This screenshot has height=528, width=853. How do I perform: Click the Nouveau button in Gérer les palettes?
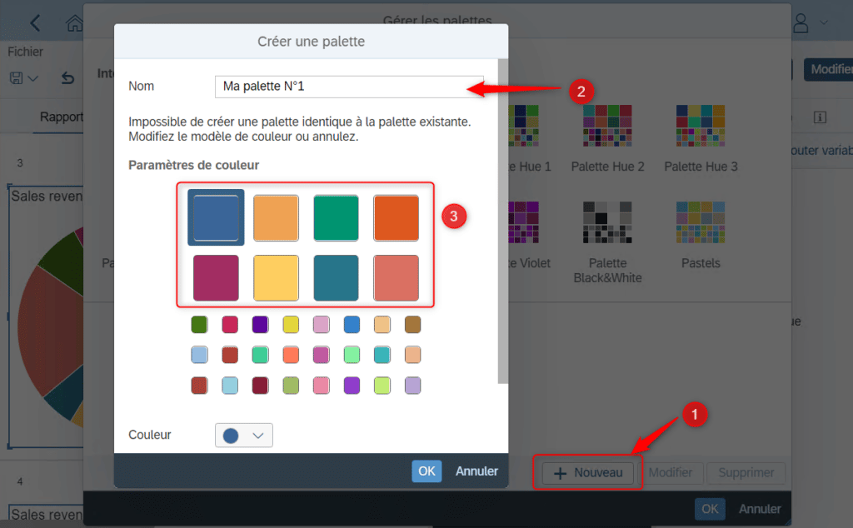coord(588,473)
